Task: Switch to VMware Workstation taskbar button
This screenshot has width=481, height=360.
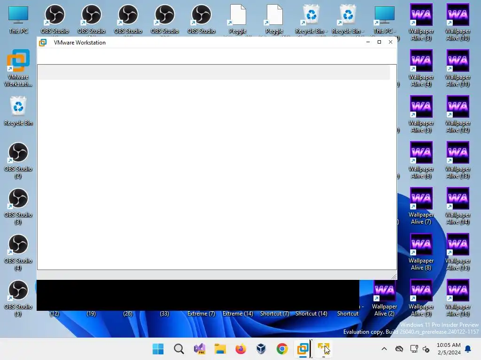Action: 303,349
